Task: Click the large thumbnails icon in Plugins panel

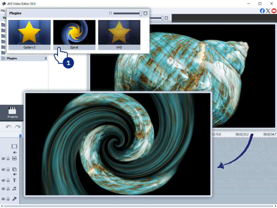Action: click(x=145, y=13)
